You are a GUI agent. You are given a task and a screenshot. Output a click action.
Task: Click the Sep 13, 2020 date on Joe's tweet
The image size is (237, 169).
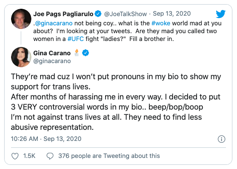[x=172, y=14]
